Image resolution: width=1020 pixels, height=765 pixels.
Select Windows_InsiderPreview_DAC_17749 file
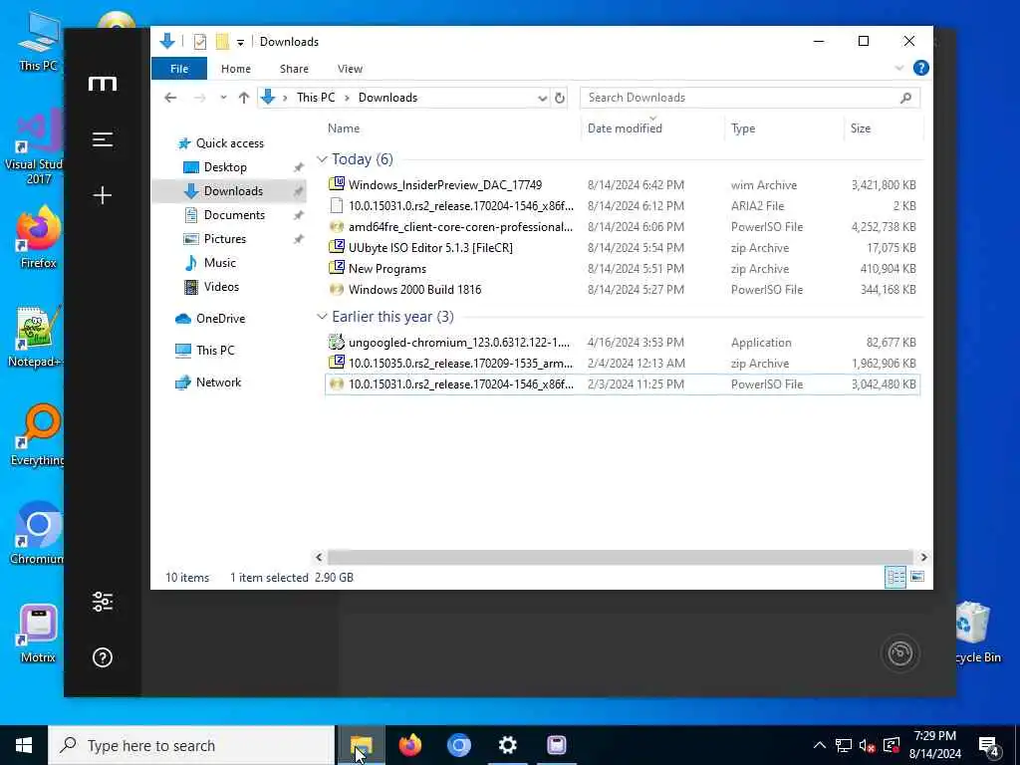pos(622,184)
